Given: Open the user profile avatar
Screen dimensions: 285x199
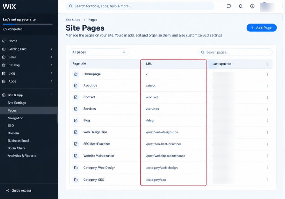Looking at the screenshot, I should click(267, 7).
